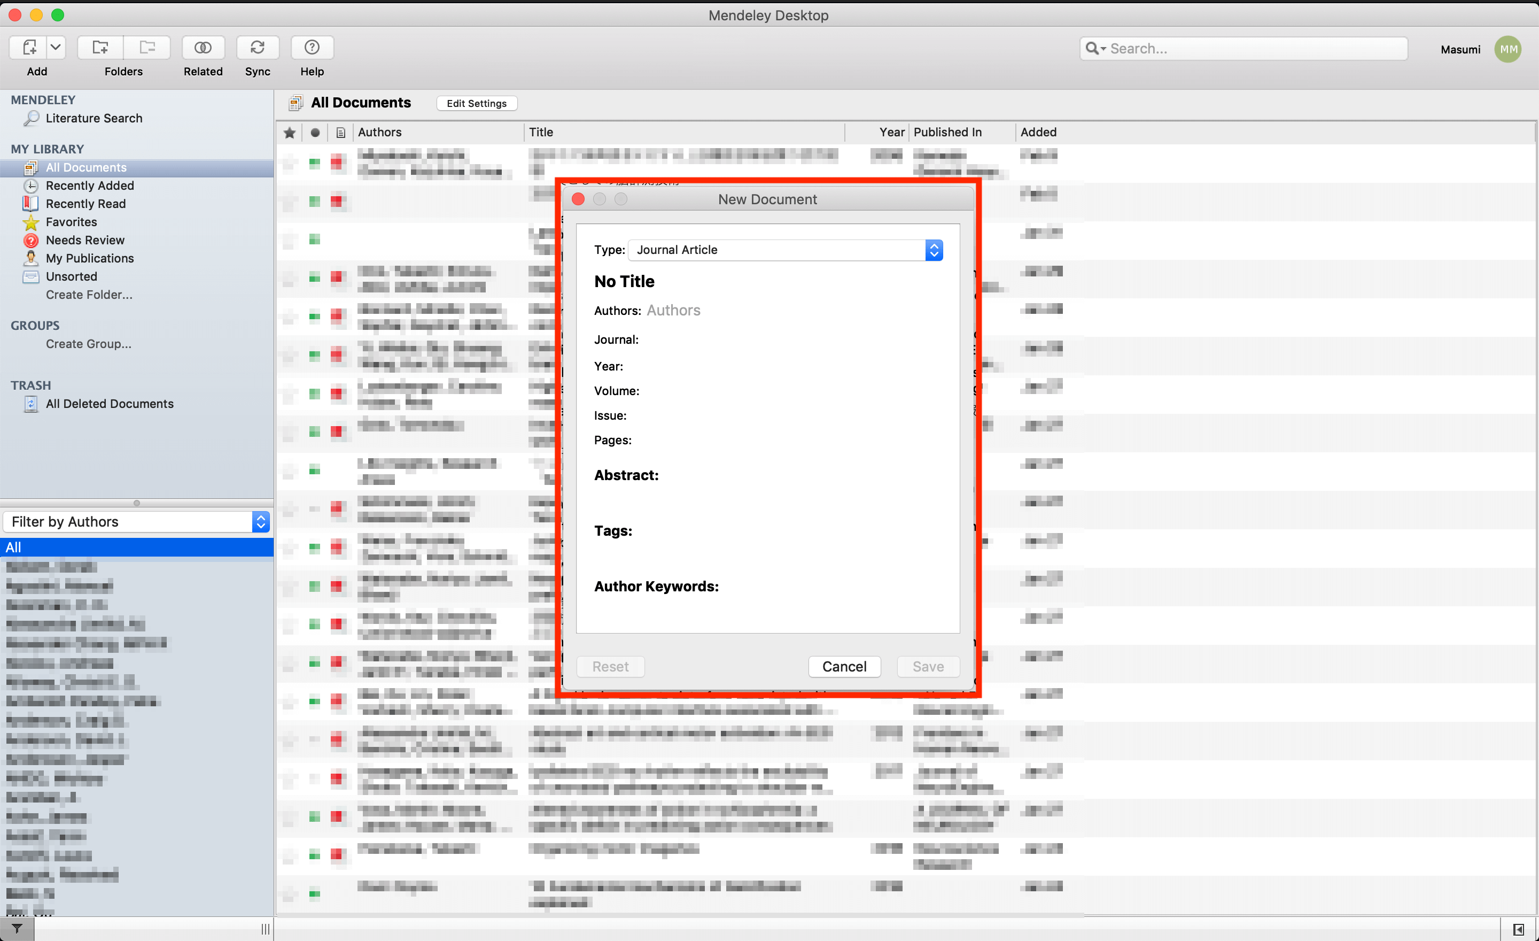Click the Edit Settings button
The image size is (1539, 941).
(475, 103)
